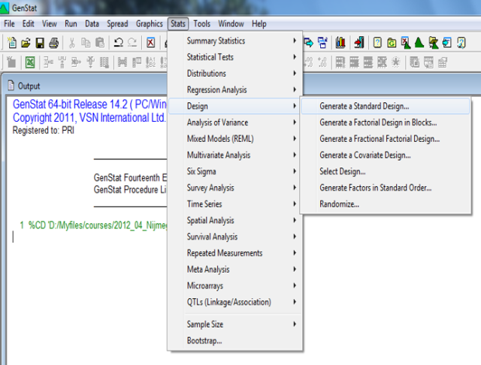This screenshot has height=365, width=481.
Task: Click the Print icon in toolbar
Action: point(53,43)
